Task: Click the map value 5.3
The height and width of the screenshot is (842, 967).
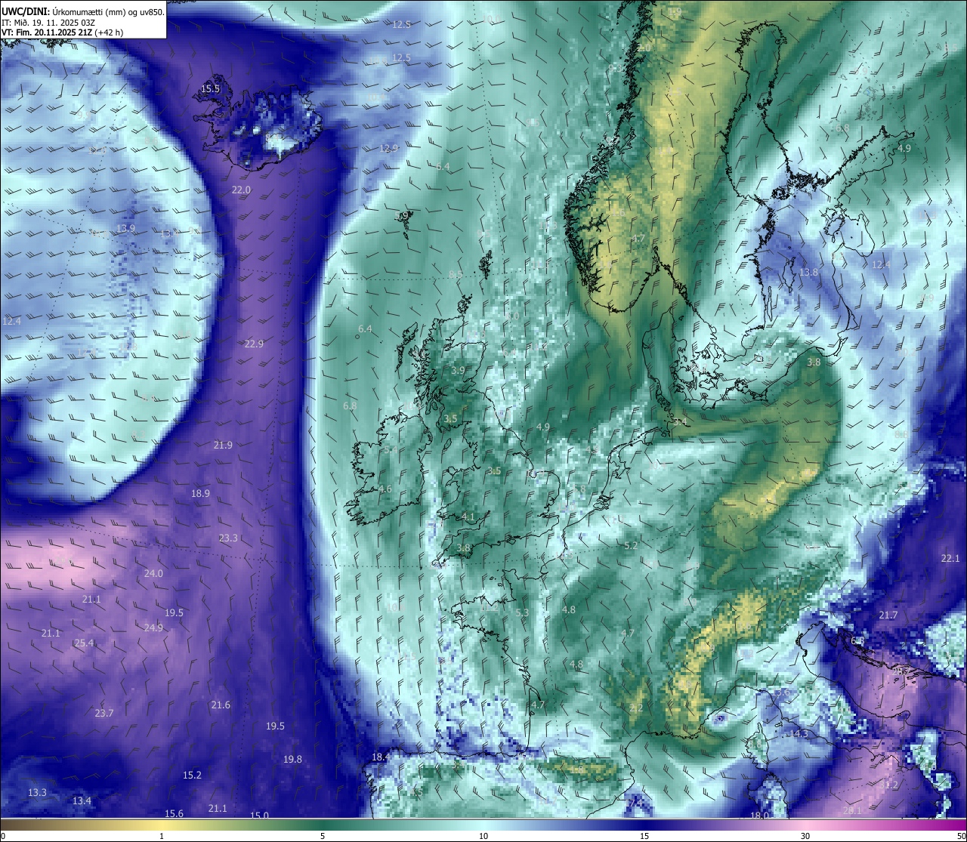Action: pos(522,613)
